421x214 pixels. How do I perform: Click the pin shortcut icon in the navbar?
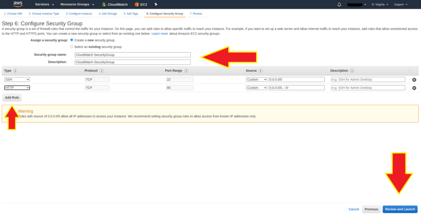click(x=156, y=5)
